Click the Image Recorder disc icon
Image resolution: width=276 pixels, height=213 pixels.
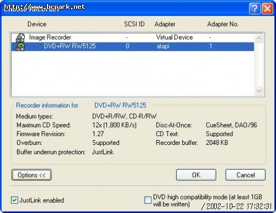(20, 38)
